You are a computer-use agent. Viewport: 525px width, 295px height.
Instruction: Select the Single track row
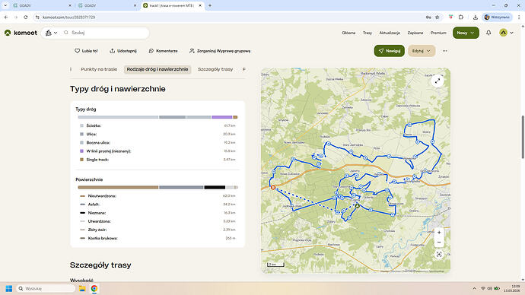[157, 160]
